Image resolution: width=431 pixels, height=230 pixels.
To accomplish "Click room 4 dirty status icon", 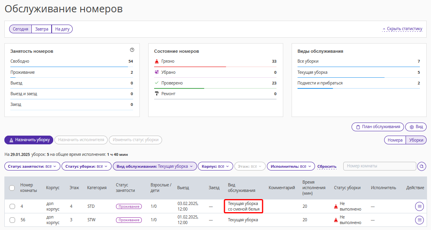I will point(336,206).
